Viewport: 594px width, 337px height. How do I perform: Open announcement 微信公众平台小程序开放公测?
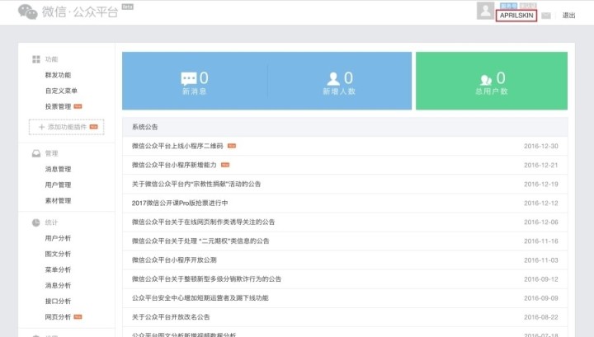(x=174, y=260)
